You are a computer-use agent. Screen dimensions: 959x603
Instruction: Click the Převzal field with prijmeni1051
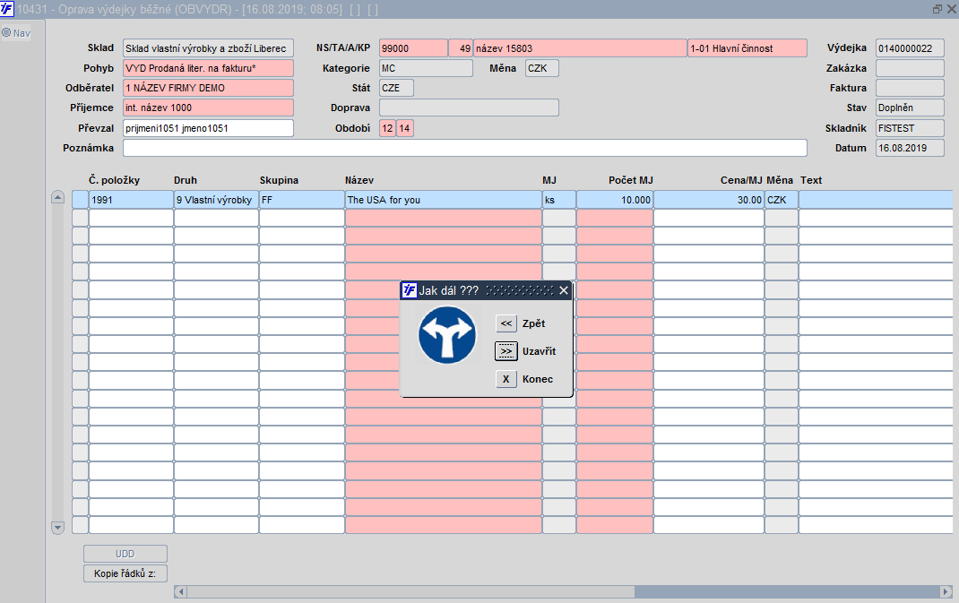click(x=208, y=128)
